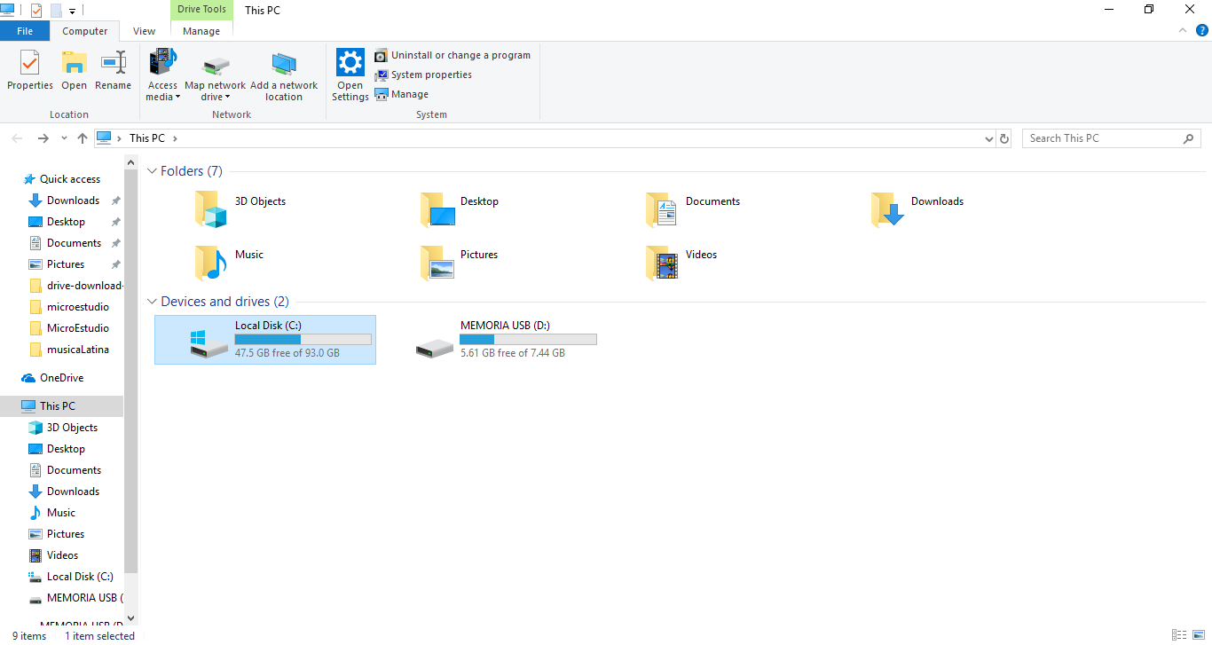Click the Manage item in the System group
Screen dimensions: 1212x645
pyautogui.click(x=402, y=94)
